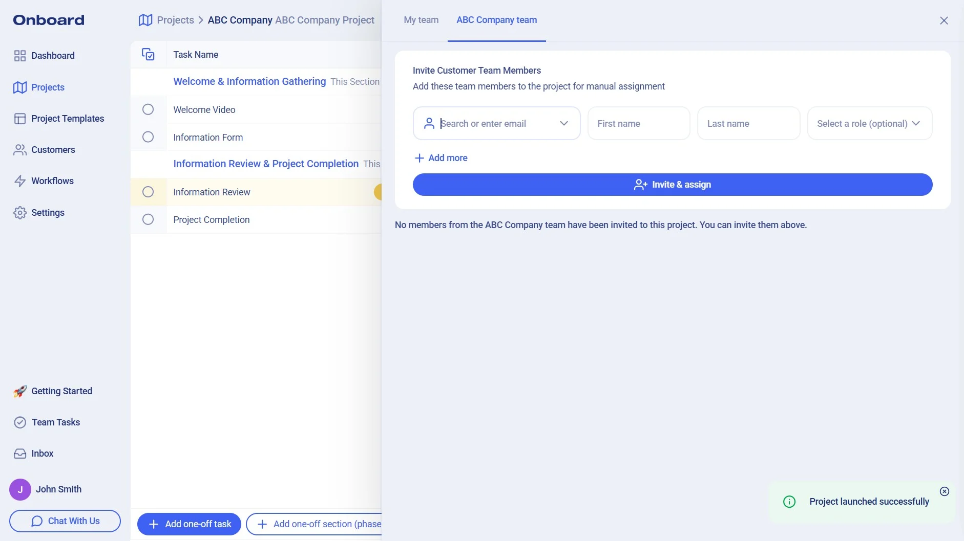Image resolution: width=964 pixels, height=541 pixels.
Task: Click the First name input field
Action: pyautogui.click(x=638, y=123)
